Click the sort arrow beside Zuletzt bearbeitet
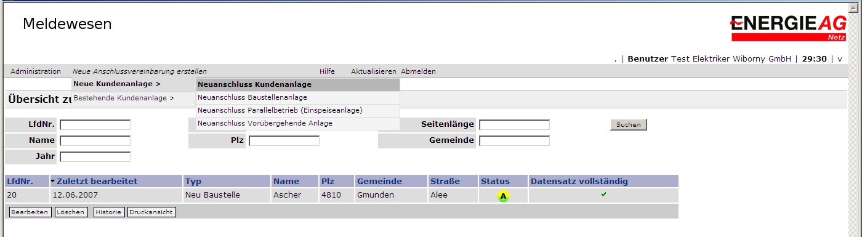Image resolution: width=862 pixels, height=237 pixels. pos(53,182)
